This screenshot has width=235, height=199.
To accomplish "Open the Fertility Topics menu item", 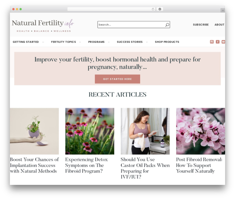I will [63, 42].
